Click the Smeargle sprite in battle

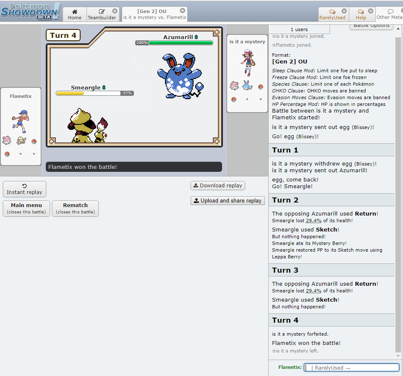(x=87, y=126)
